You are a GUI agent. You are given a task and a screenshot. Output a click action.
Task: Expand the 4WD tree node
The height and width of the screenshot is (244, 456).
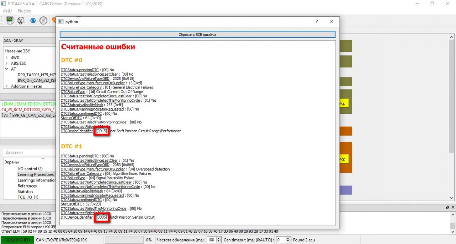(x=6, y=57)
